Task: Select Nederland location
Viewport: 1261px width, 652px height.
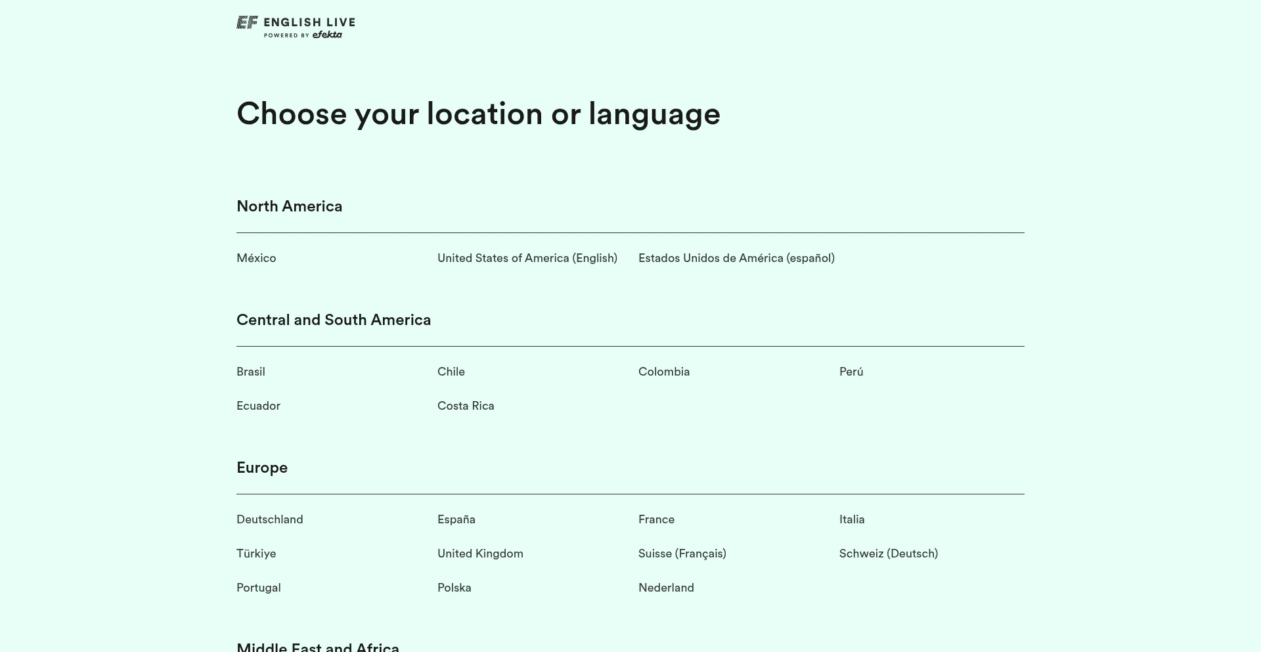Action: (666, 588)
